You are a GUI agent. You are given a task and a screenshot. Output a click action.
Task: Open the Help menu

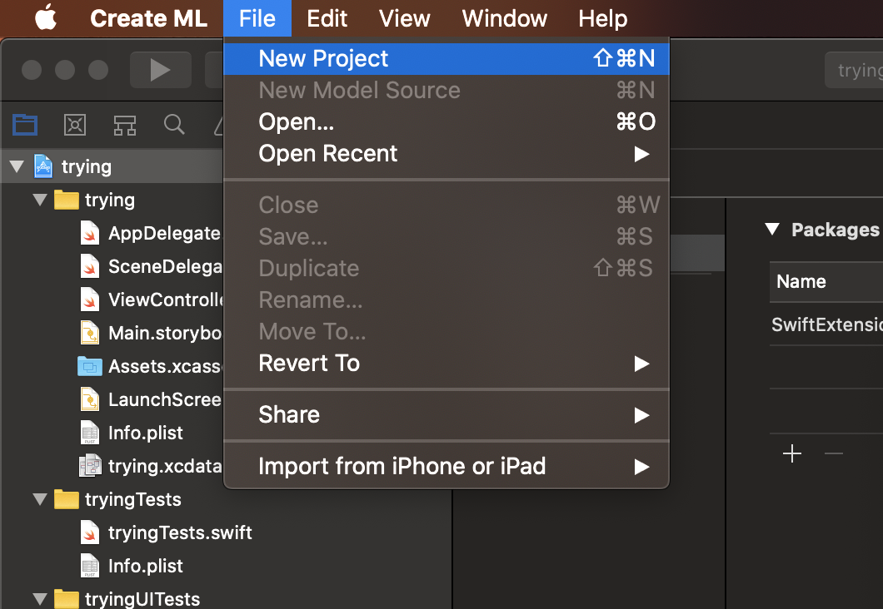tap(602, 18)
